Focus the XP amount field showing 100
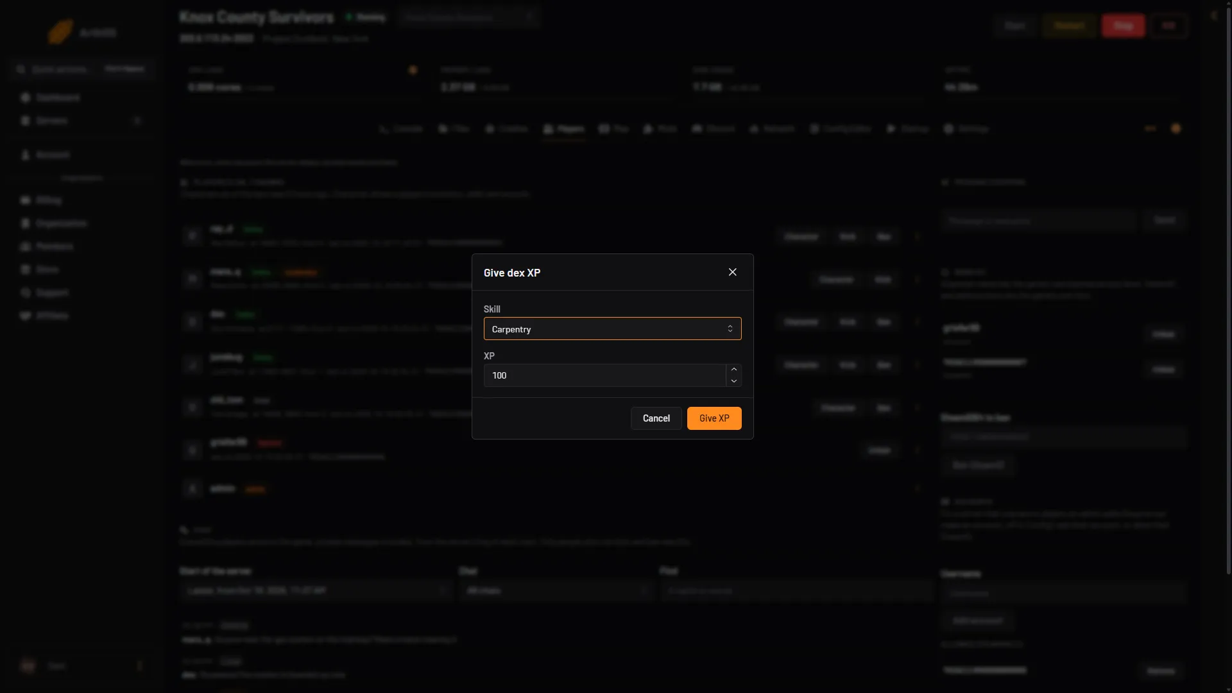Image resolution: width=1232 pixels, height=693 pixels. (x=604, y=375)
